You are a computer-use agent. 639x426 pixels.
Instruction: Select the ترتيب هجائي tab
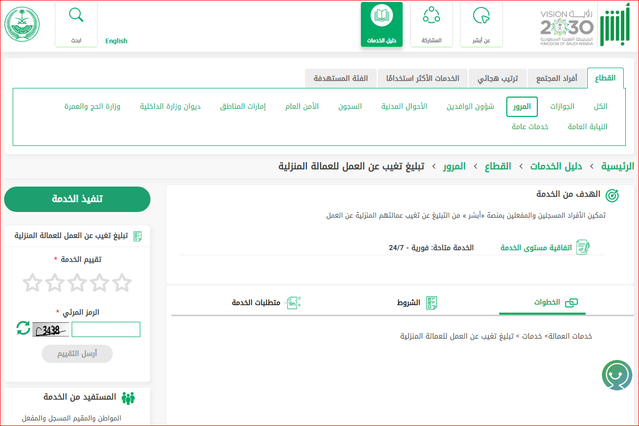tap(498, 79)
